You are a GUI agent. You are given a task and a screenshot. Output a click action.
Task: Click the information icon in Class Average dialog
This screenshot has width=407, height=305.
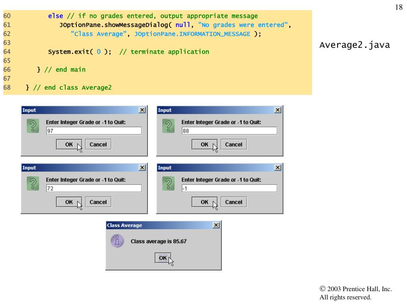tap(117, 241)
